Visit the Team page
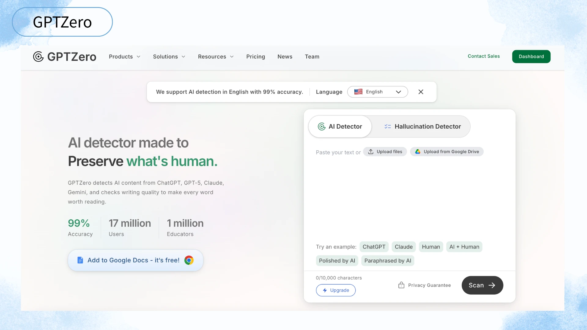Screen dimensions: 587x330 click(x=312, y=57)
